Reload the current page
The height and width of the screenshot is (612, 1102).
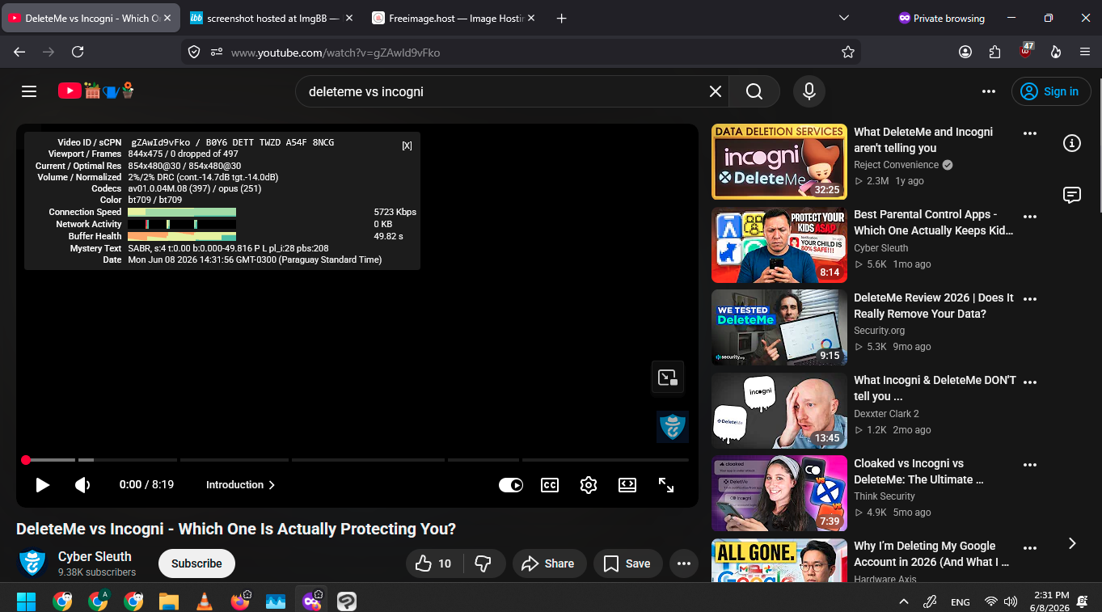pos(78,52)
